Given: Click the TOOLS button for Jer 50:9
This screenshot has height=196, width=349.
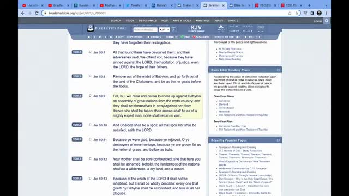Looking at the screenshot, I should pyautogui.click(x=77, y=96).
